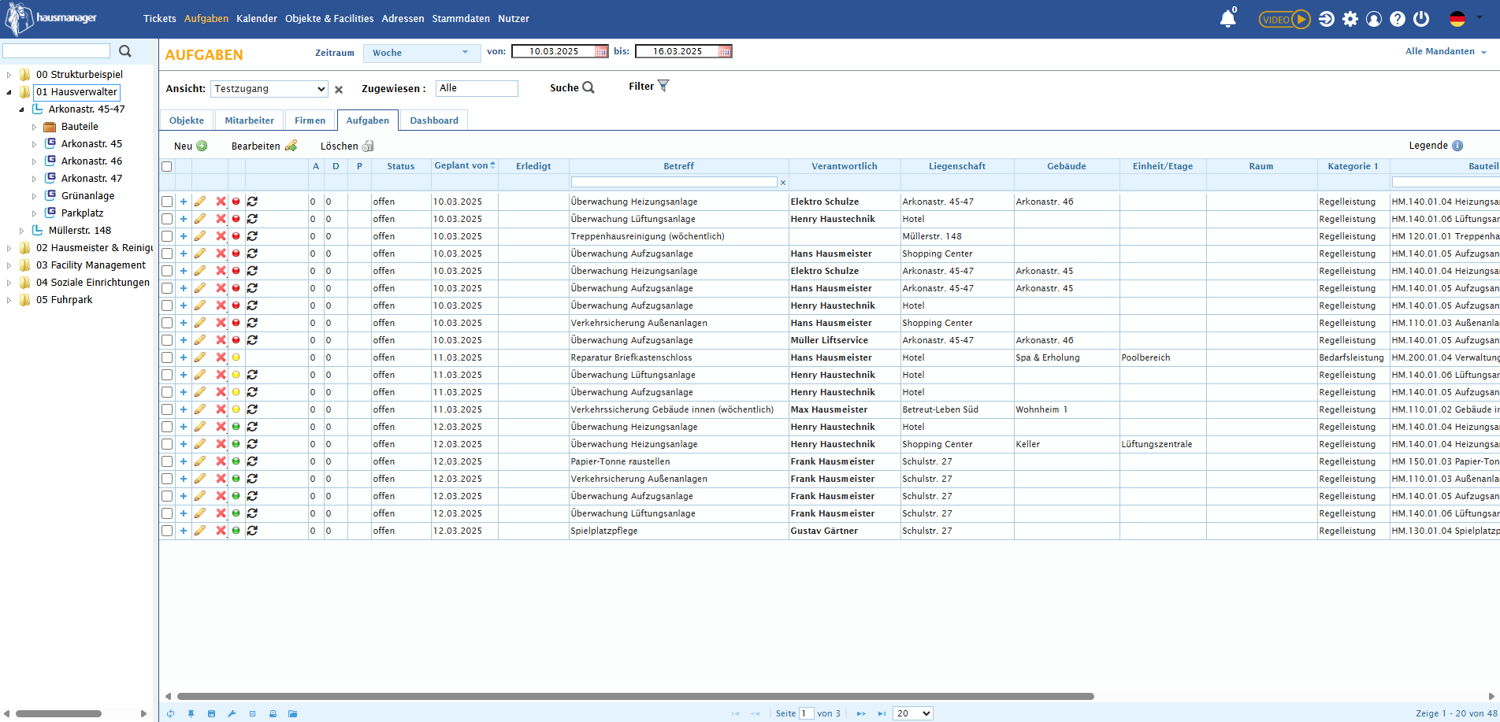Click the print icon in footer toolbar

click(x=273, y=714)
